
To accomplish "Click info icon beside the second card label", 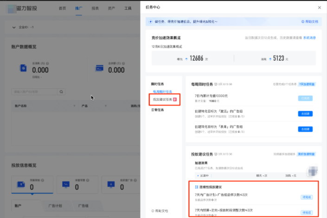I will pos(88,181).
